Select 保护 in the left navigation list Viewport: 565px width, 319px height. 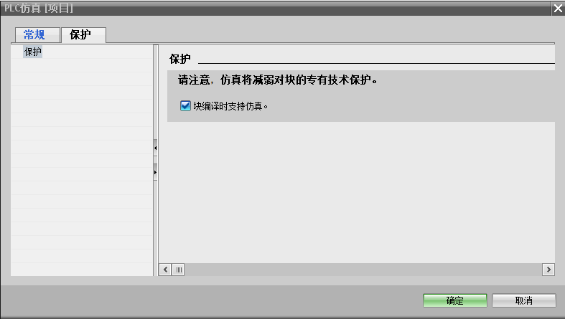33,52
